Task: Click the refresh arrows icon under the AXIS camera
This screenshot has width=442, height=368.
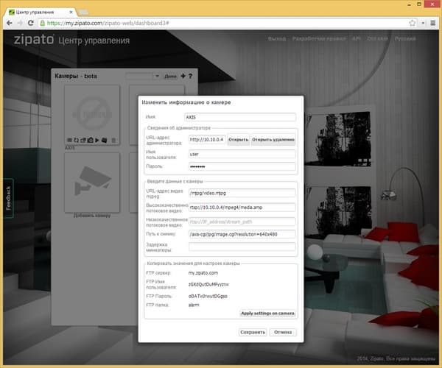Action: pyautogui.click(x=77, y=140)
